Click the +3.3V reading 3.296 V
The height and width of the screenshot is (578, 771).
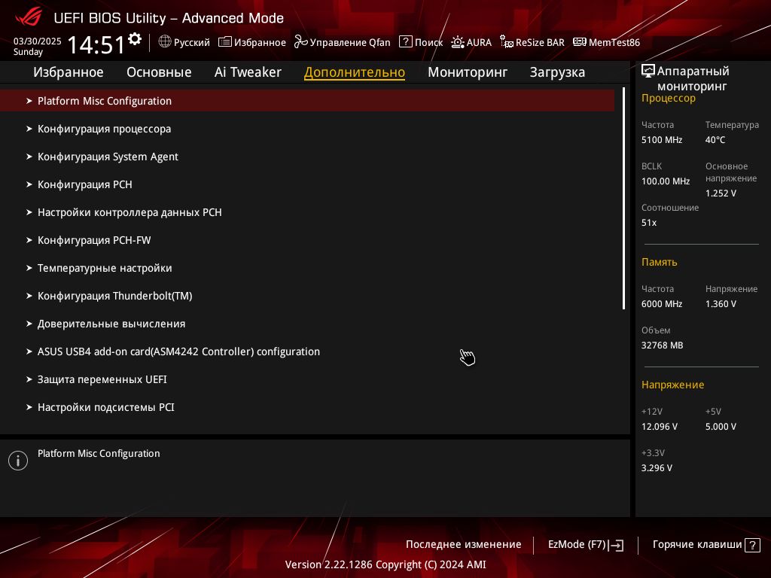[657, 468]
